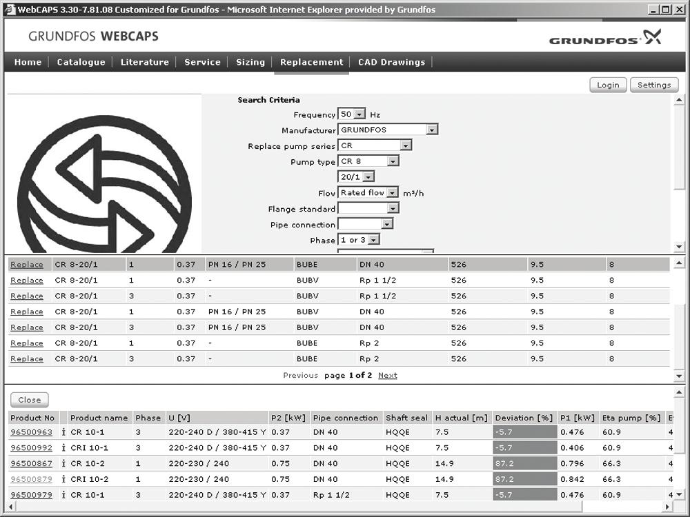
Task: Click the Grundfos logo in the header
Action: point(605,38)
